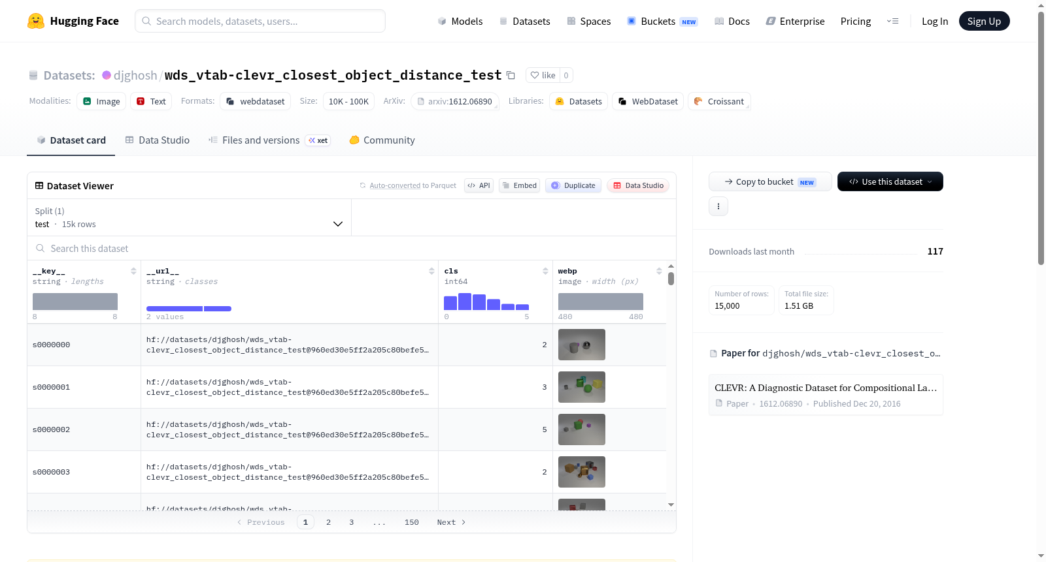Click the sort icon on __url__ column
Screen dimensions: 1046x562
pos(431,271)
